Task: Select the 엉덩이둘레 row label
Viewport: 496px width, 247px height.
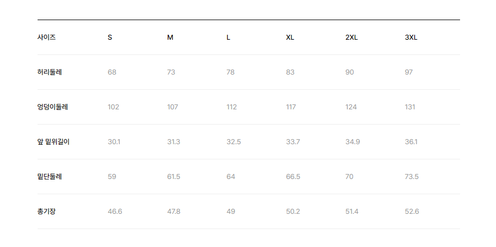Action: [x=52, y=107]
